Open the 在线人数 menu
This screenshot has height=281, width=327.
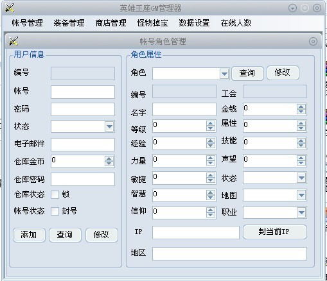[x=236, y=23]
